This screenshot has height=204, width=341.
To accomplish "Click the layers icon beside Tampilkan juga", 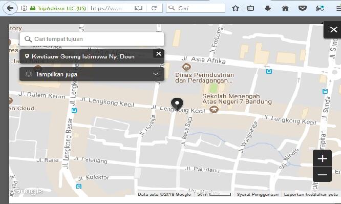I will tap(29, 74).
